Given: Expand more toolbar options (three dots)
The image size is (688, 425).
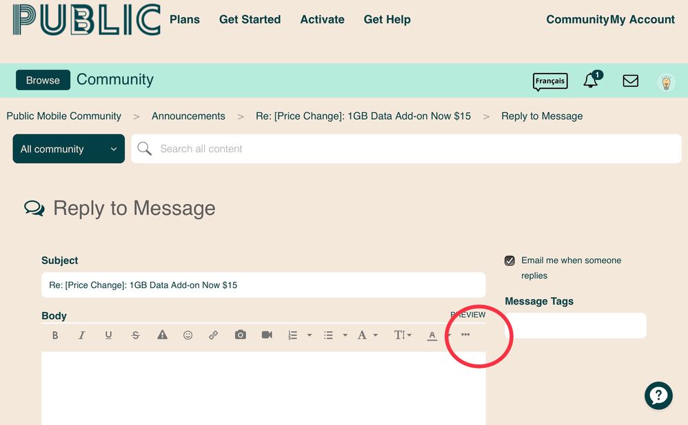Looking at the screenshot, I should point(465,335).
